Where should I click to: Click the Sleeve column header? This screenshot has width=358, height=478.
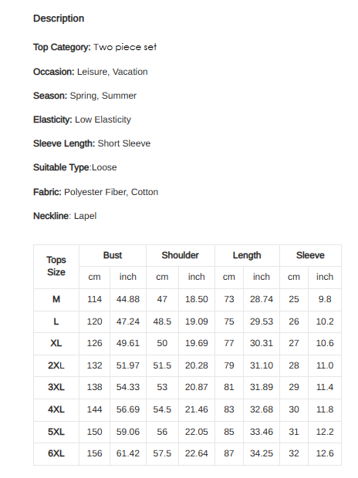click(x=310, y=255)
